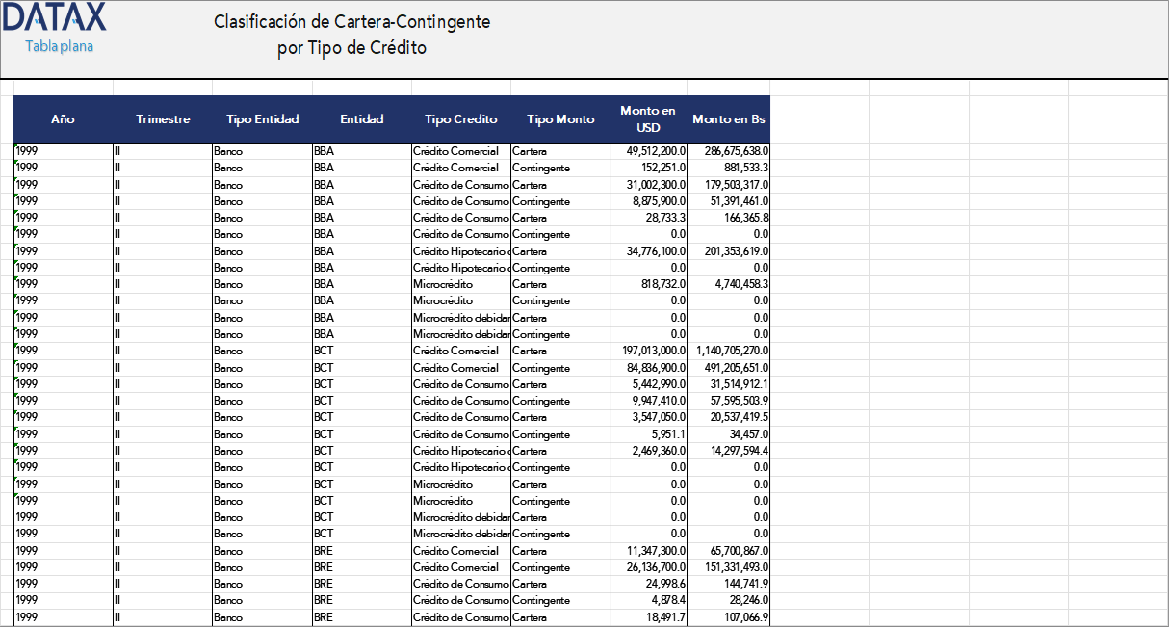The height and width of the screenshot is (627, 1169).
Task: Select the 'Tipo Credito' column header
Action: pos(460,118)
